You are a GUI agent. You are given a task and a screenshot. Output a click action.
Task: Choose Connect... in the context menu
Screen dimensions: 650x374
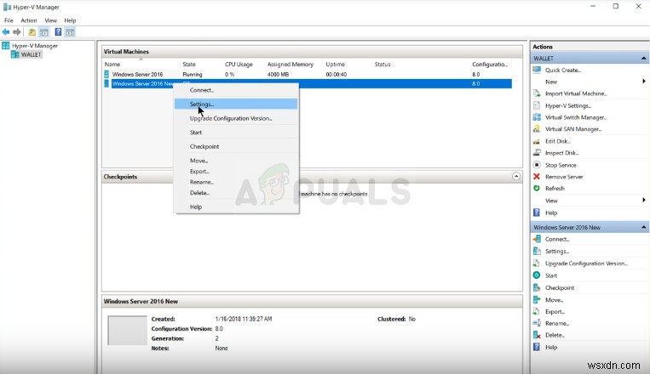click(236, 90)
